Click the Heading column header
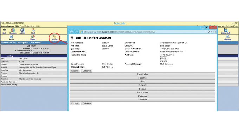Image resolution: width=239 pixels, height=133 pixels. point(9,56)
